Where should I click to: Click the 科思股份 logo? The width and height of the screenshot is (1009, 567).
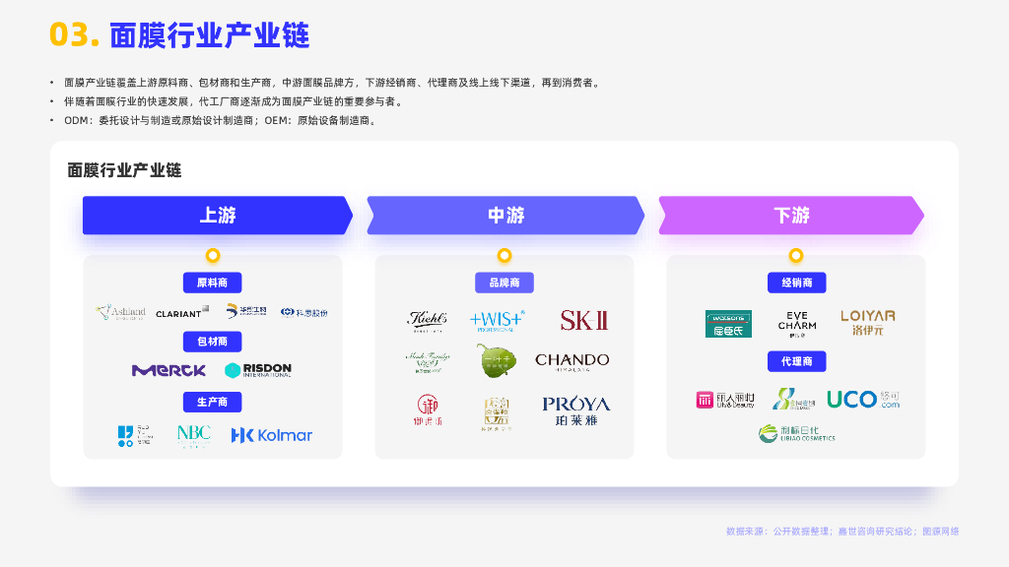click(304, 312)
